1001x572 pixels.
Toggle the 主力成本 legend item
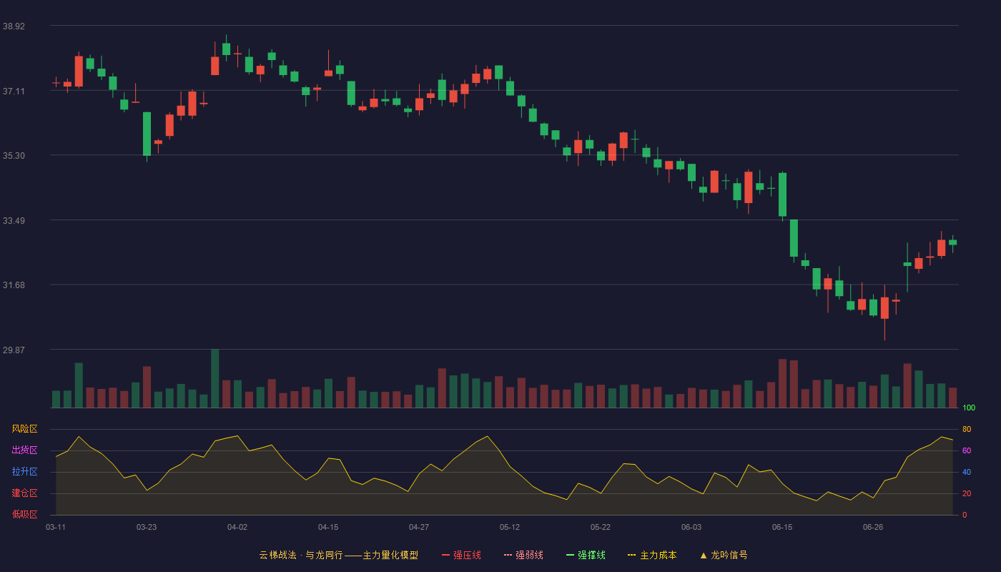click(x=652, y=555)
